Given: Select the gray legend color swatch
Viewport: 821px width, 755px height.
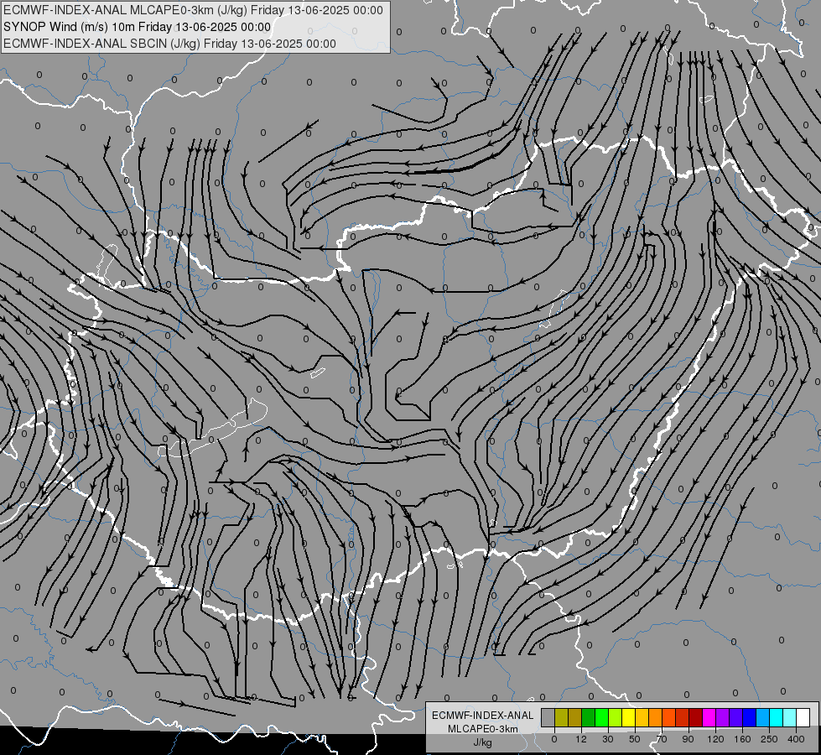Looking at the screenshot, I should (548, 717).
